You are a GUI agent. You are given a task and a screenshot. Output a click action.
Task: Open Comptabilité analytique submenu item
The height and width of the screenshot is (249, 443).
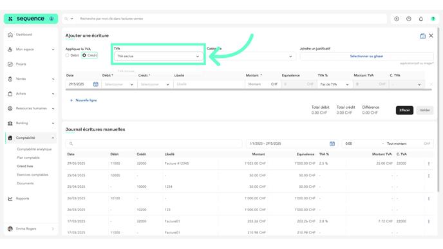(34, 149)
